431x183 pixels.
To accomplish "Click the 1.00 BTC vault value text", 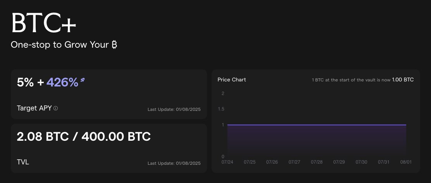I will point(403,80).
